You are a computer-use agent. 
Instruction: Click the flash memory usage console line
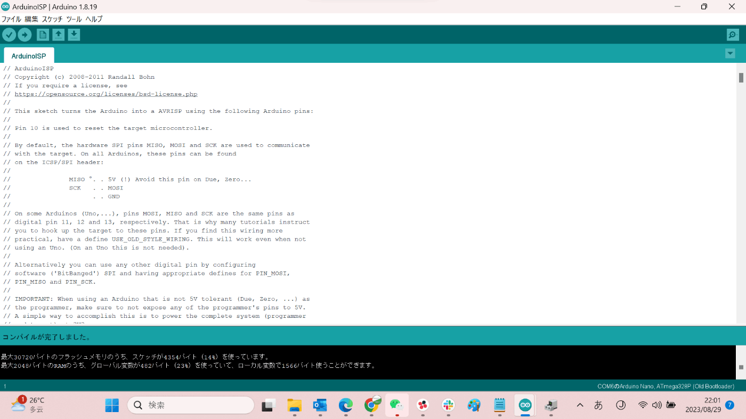(x=135, y=357)
